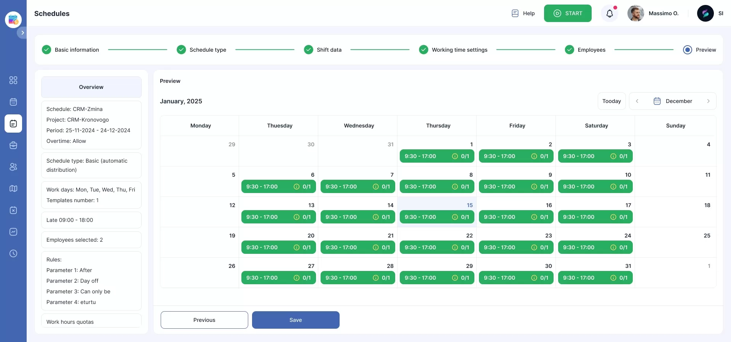Click the Shift data step checkmark
Image resolution: width=731 pixels, height=342 pixels.
point(308,50)
